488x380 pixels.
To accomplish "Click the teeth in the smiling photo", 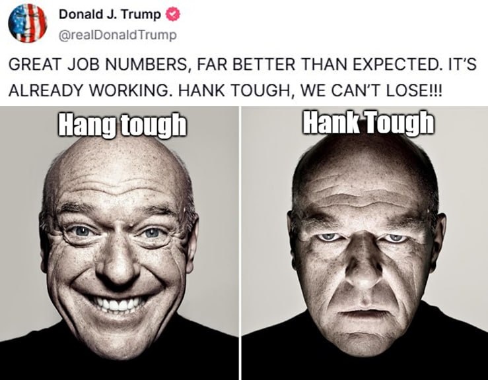I will pyautogui.click(x=118, y=304).
